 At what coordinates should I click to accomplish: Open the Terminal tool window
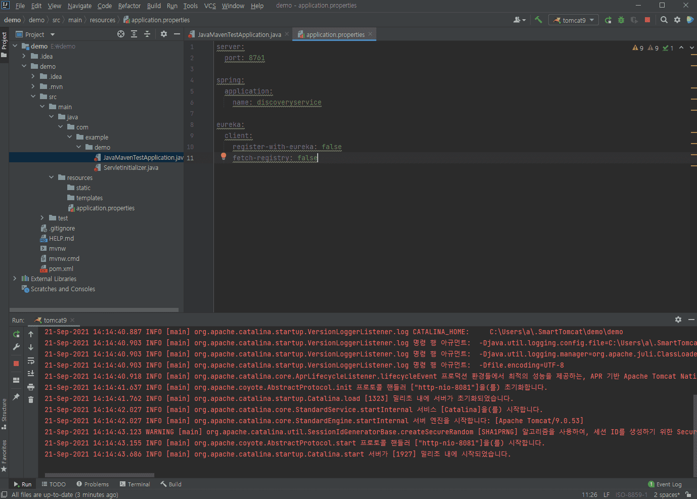click(x=135, y=484)
